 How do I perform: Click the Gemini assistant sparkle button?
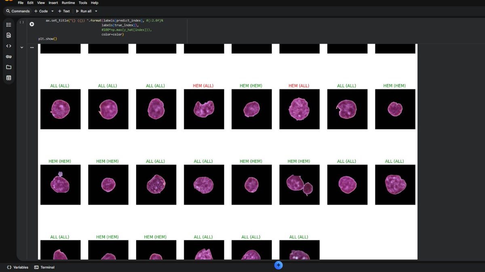coord(278,265)
